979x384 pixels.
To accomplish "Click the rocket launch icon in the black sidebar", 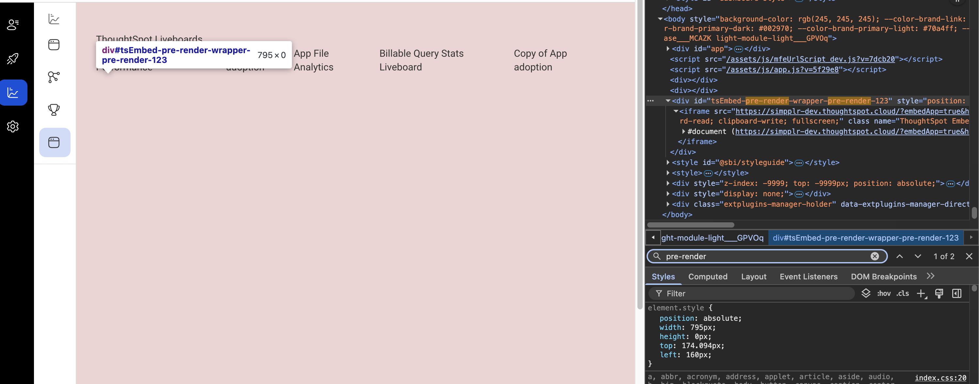I will pyautogui.click(x=13, y=58).
